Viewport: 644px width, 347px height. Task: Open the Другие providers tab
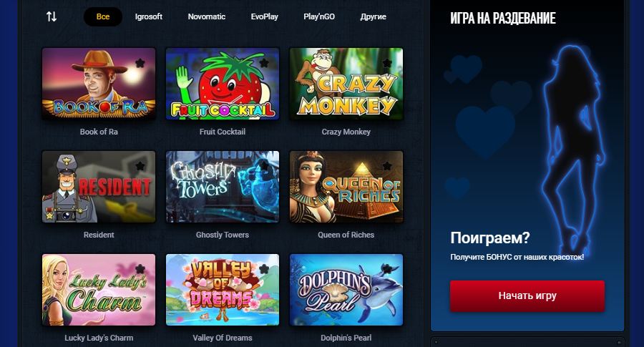(374, 17)
